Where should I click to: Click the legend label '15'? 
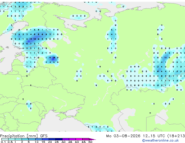[x=43, y=142]
